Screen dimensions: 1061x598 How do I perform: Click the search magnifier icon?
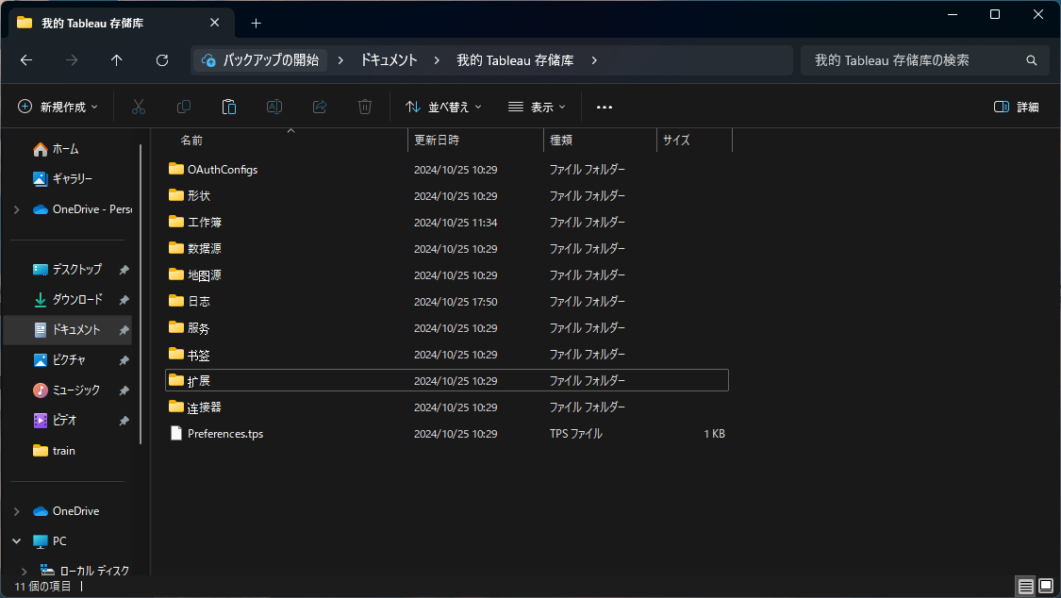[x=1031, y=60]
